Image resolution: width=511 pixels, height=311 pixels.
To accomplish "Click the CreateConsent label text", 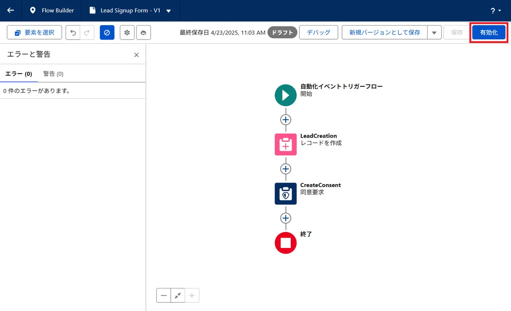I will click(321, 185).
